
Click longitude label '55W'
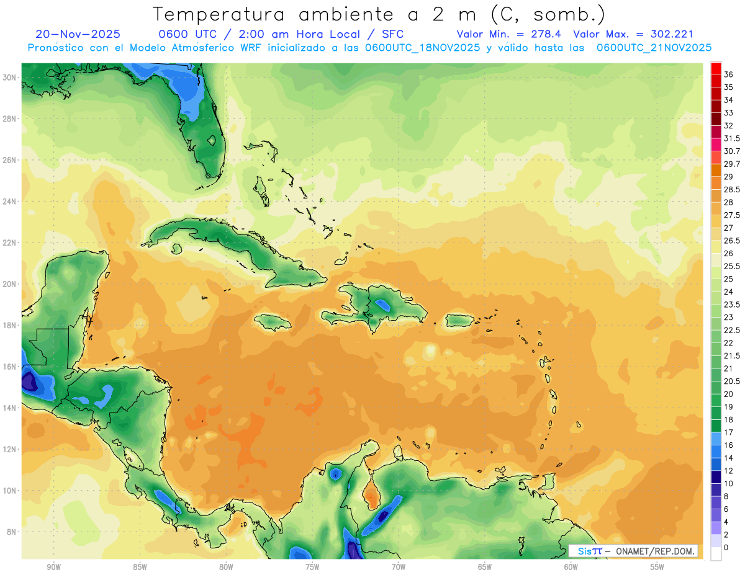[x=657, y=567]
